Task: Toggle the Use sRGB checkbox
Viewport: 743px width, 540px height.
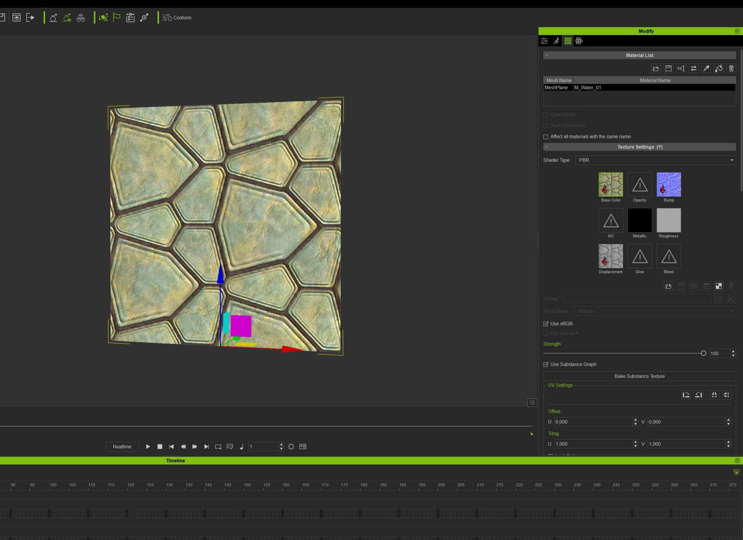Action: click(x=546, y=324)
